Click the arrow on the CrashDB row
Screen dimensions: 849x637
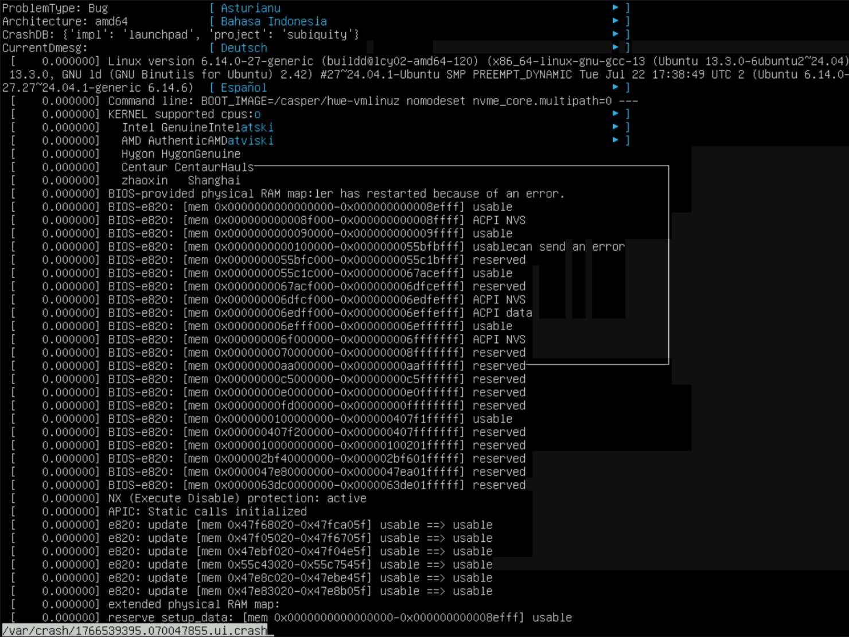615,34
